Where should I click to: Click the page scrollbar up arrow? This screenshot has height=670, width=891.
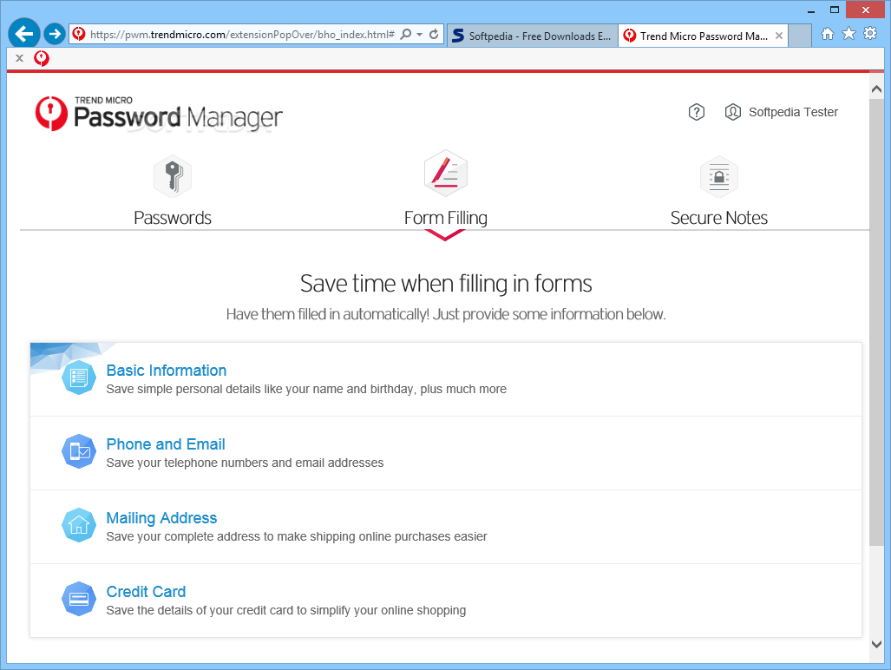pos(876,89)
